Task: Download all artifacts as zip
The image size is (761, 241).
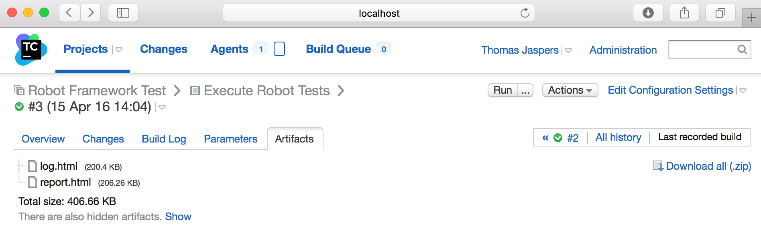Action: tap(708, 166)
